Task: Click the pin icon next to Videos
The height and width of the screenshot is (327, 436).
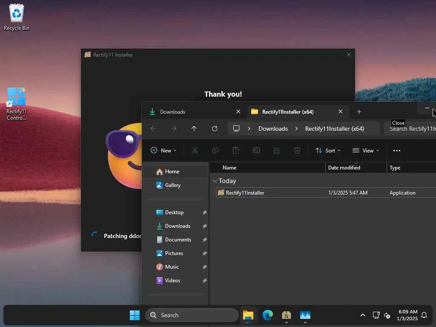Action: [205, 281]
